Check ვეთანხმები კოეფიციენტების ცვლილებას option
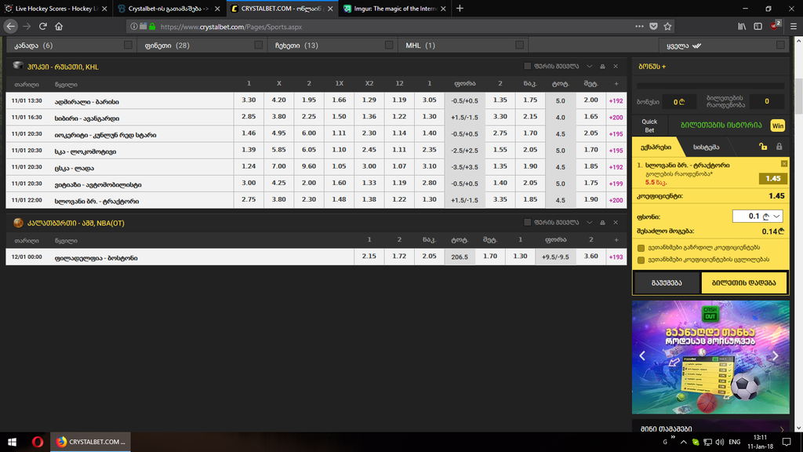This screenshot has height=452, width=803. [x=641, y=261]
